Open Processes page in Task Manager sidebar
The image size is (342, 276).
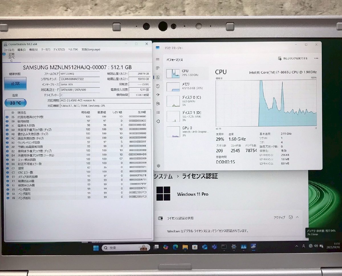click(x=158, y=68)
